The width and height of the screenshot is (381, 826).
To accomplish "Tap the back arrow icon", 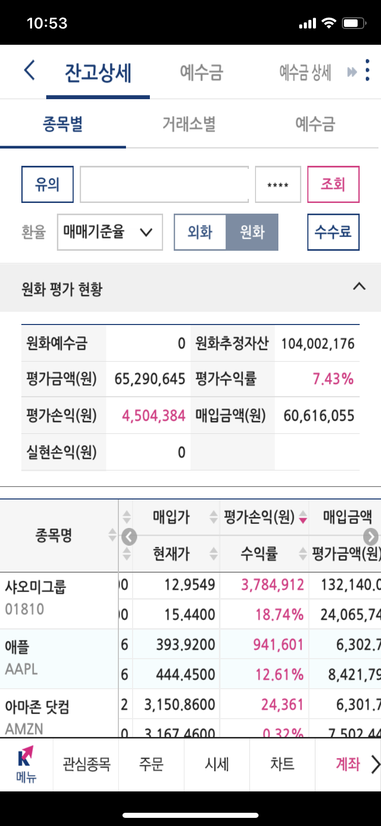I will click(29, 70).
